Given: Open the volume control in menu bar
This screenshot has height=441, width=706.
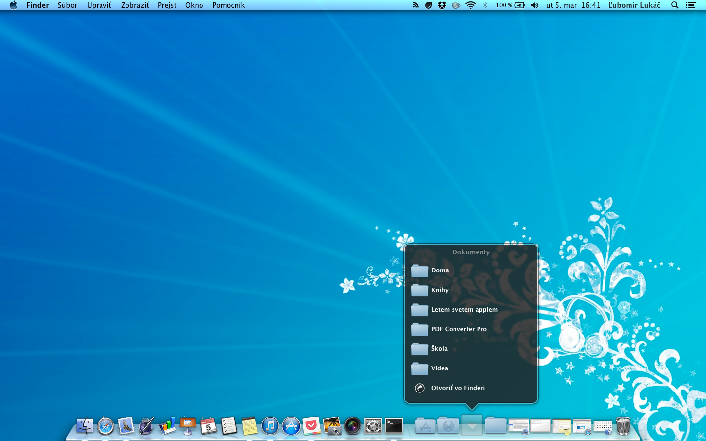Looking at the screenshot, I should [535, 5].
